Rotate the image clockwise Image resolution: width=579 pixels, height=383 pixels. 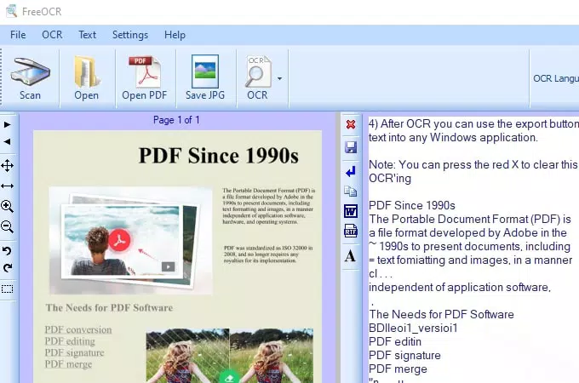pos(7,268)
